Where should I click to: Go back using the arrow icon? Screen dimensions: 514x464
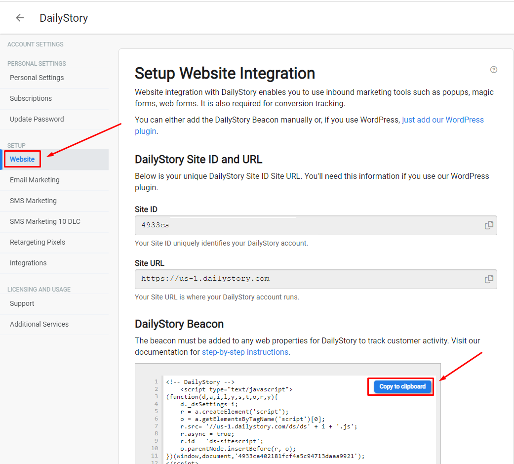[x=20, y=18]
